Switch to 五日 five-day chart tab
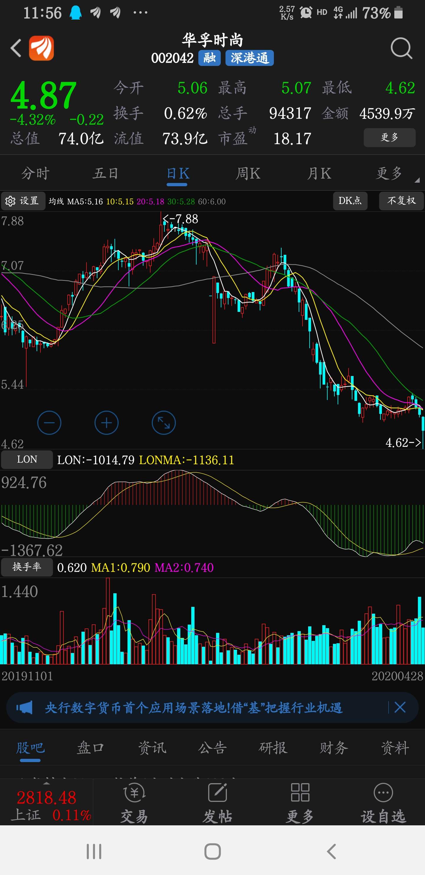The image size is (425, 875). pos(106,173)
